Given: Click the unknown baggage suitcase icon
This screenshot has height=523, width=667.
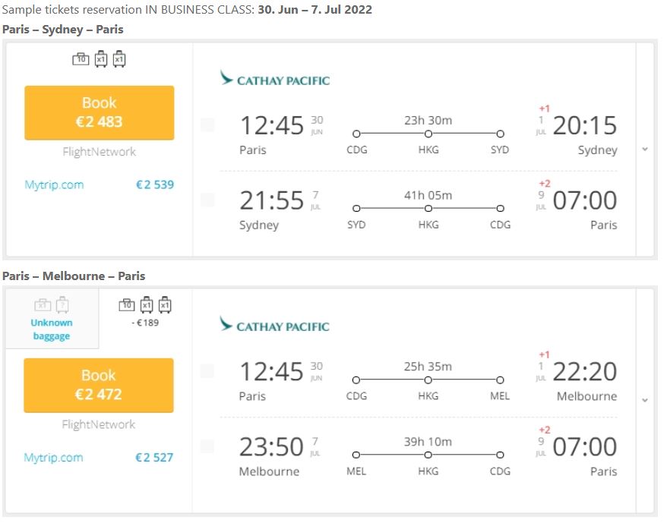Looking at the screenshot, I should click(62, 304).
